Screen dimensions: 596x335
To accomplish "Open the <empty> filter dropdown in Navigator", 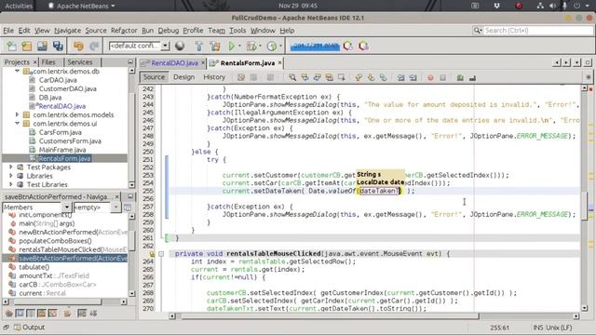I will [x=115, y=208].
